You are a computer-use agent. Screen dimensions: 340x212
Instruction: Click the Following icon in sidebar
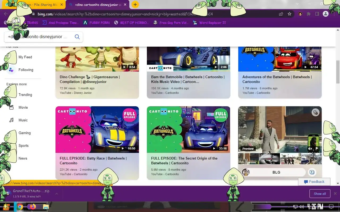pyautogui.click(x=11, y=70)
